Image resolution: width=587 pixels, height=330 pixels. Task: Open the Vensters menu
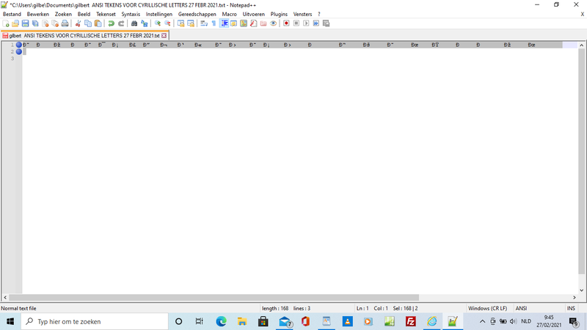click(302, 14)
